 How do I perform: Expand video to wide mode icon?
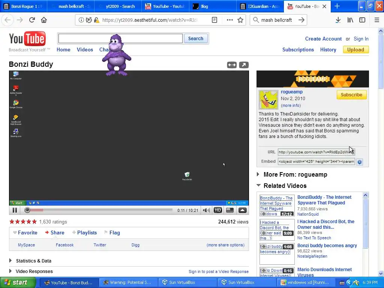[232, 65]
